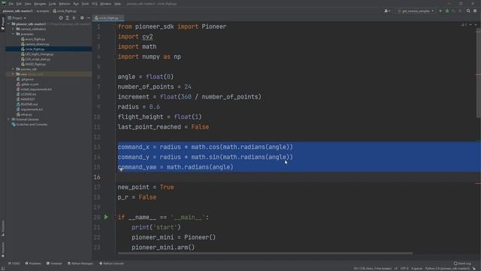
Task: Open the File menu
Action: pyautogui.click(x=11, y=4)
